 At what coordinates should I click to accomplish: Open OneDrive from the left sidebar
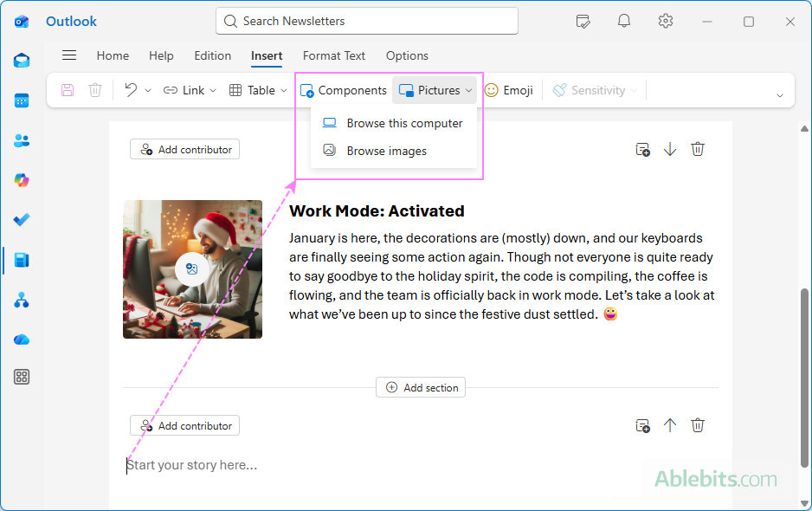tap(21, 339)
